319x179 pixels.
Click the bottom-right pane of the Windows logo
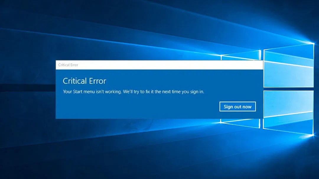point(288,112)
